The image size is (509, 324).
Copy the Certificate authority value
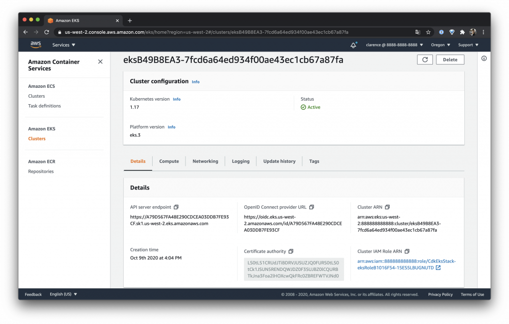291,251
